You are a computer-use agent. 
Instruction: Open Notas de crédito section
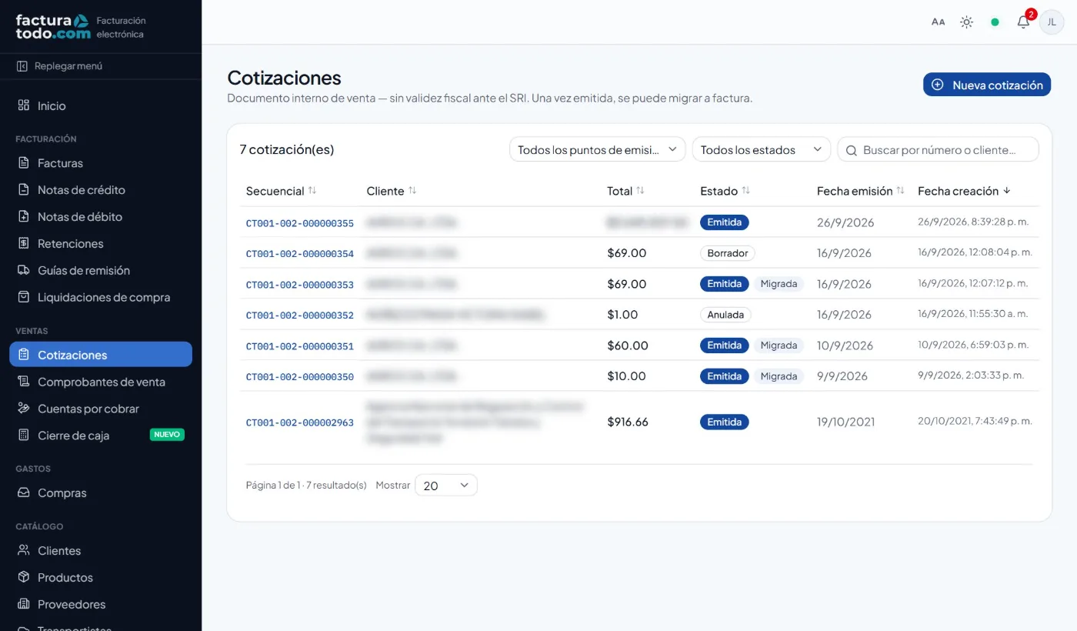tap(81, 190)
